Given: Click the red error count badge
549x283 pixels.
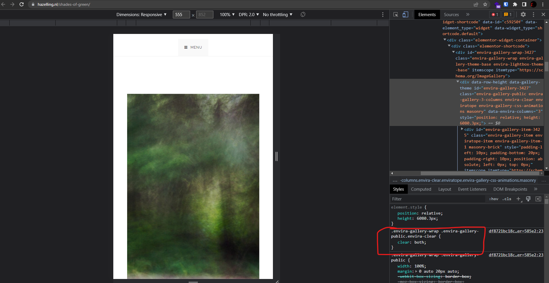Looking at the screenshot, I should point(495,14).
